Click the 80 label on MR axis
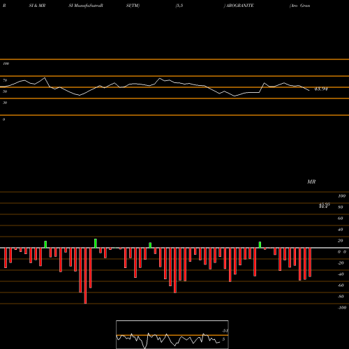The height and width of the screenshot is (349, 349). [x=340, y=207]
